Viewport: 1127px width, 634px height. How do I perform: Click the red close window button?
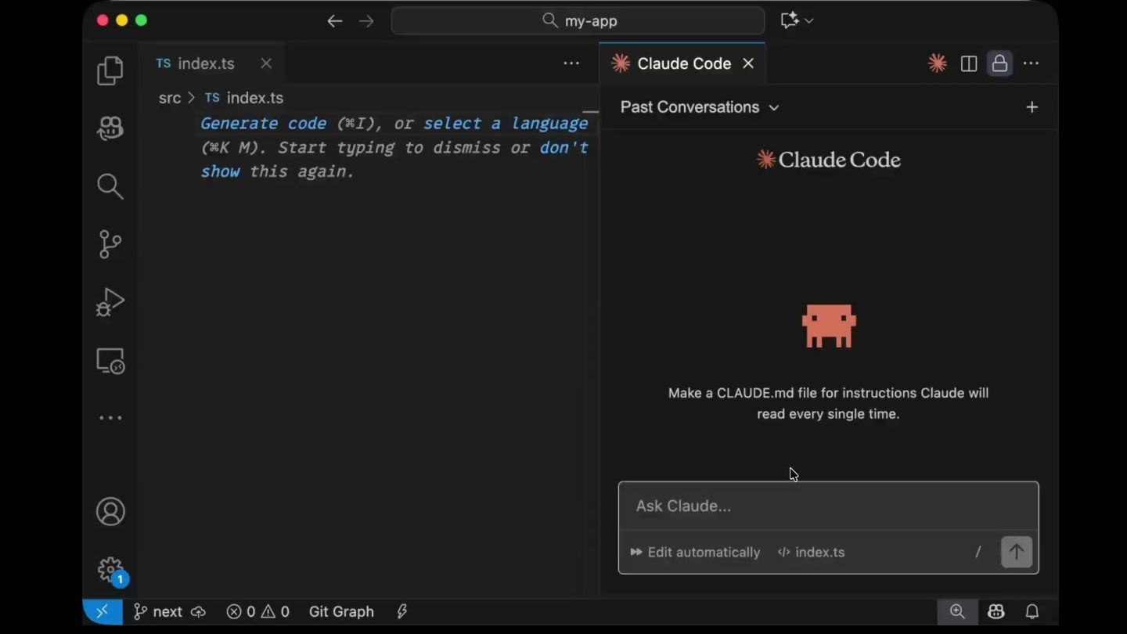click(x=103, y=20)
